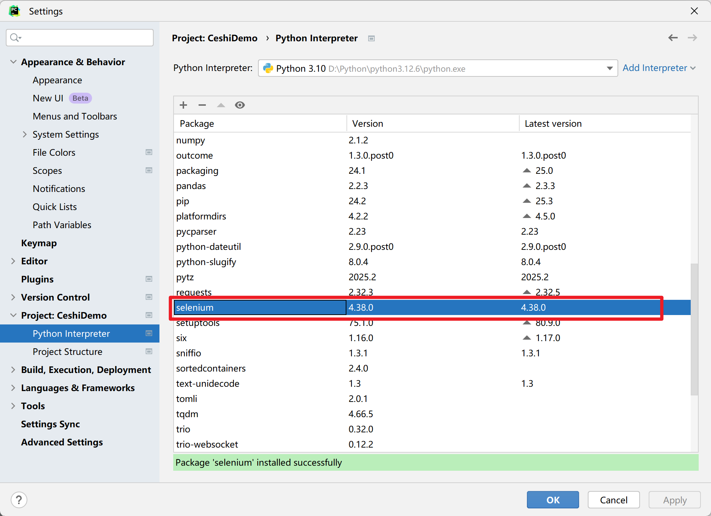The height and width of the screenshot is (516, 711).
Task: Click upgrade arrow for pandas 2.3.3
Action: pyautogui.click(x=527, y=186)
